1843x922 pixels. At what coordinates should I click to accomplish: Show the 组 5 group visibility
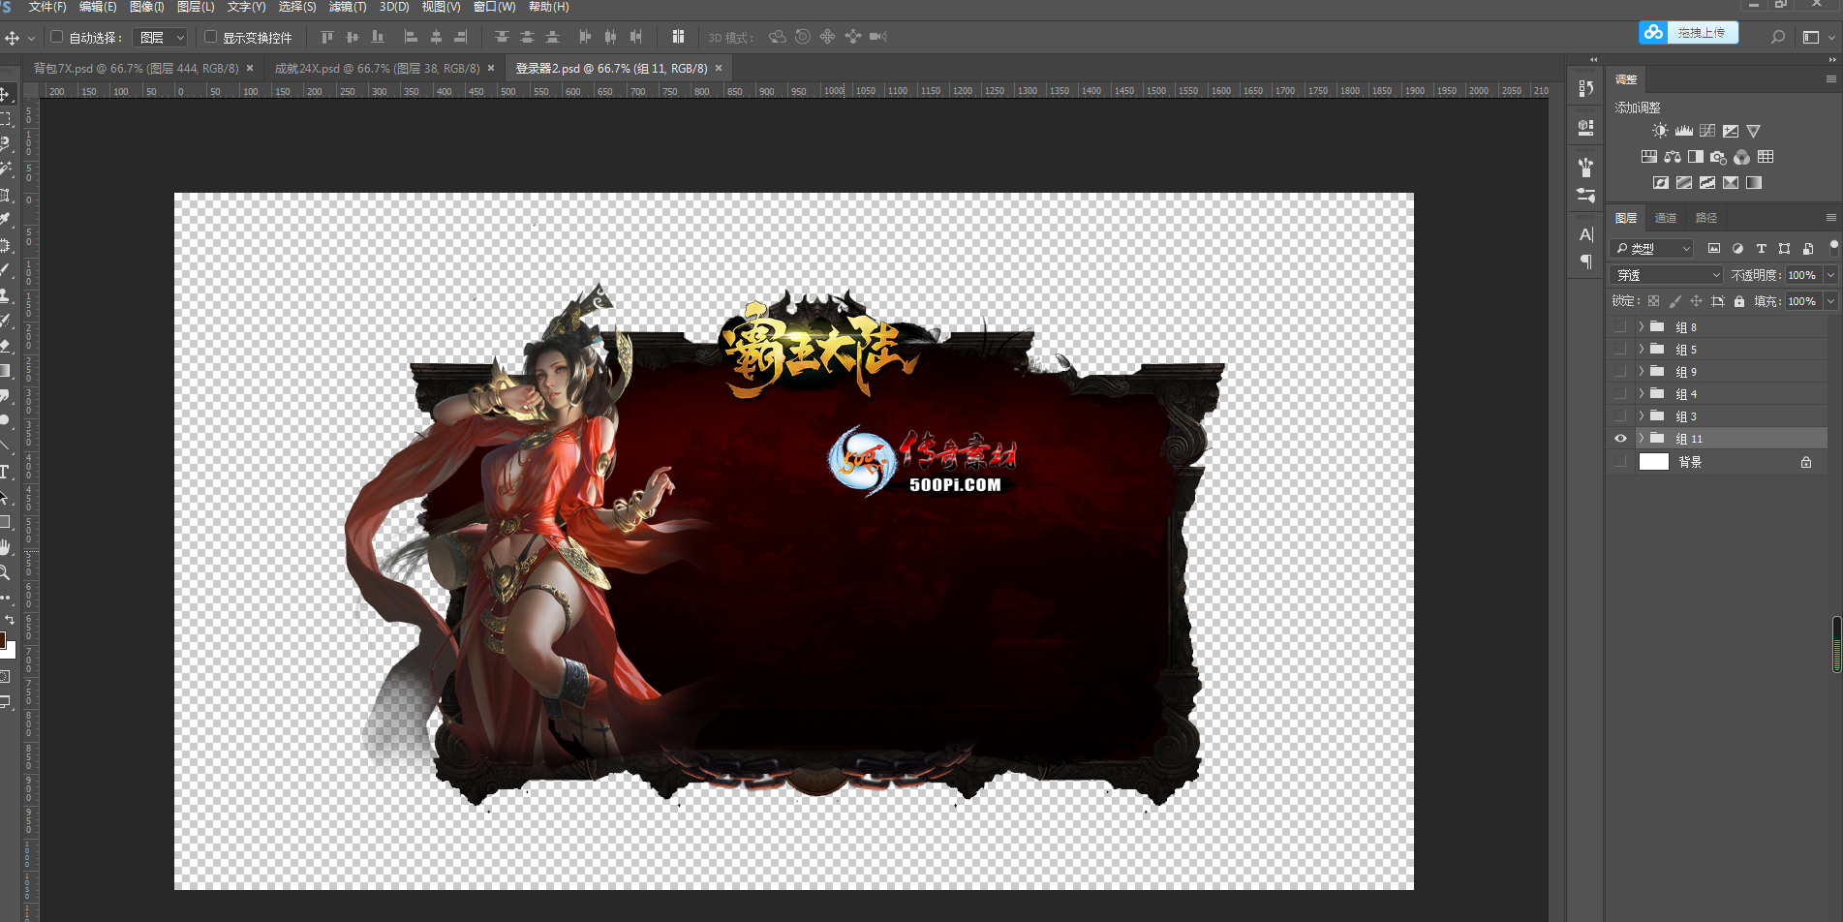[x=1620, y=350]
